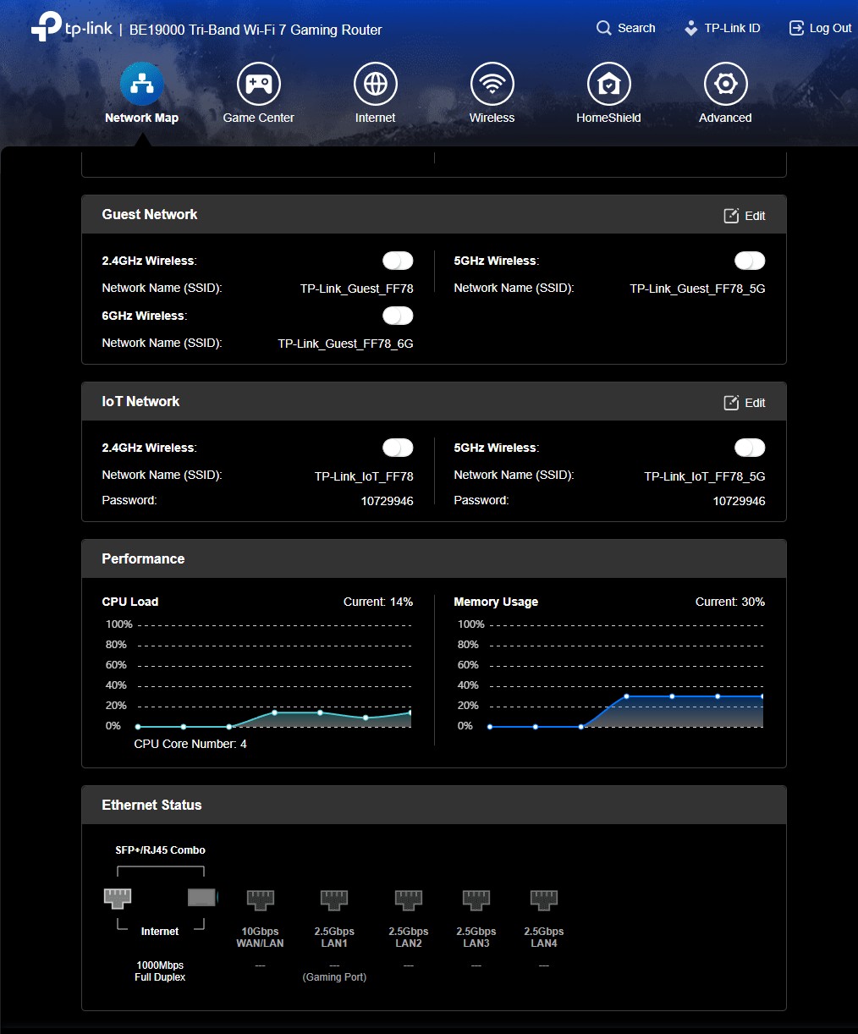Click the Search magnifier icon
The image size is (858, 1034).
(x=603, y=28)
